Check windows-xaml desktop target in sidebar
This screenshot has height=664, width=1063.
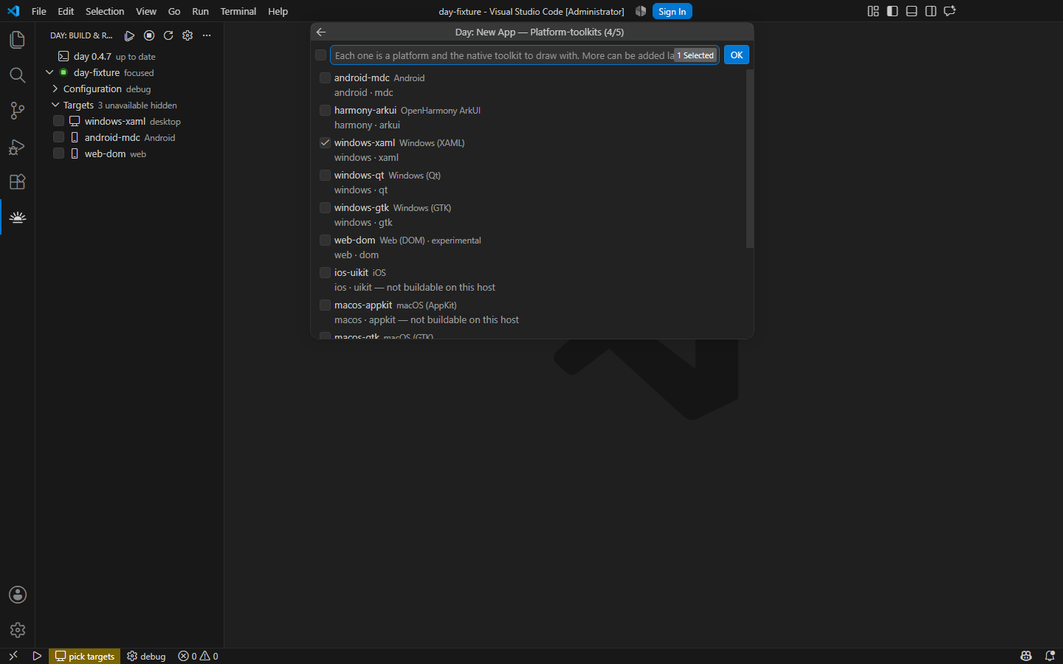[58, 121]
